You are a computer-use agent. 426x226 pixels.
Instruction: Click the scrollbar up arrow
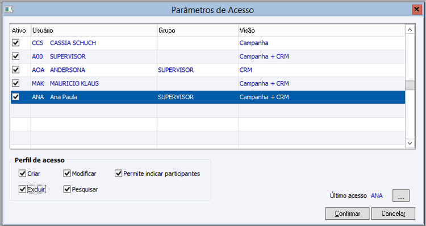[410, 29]
